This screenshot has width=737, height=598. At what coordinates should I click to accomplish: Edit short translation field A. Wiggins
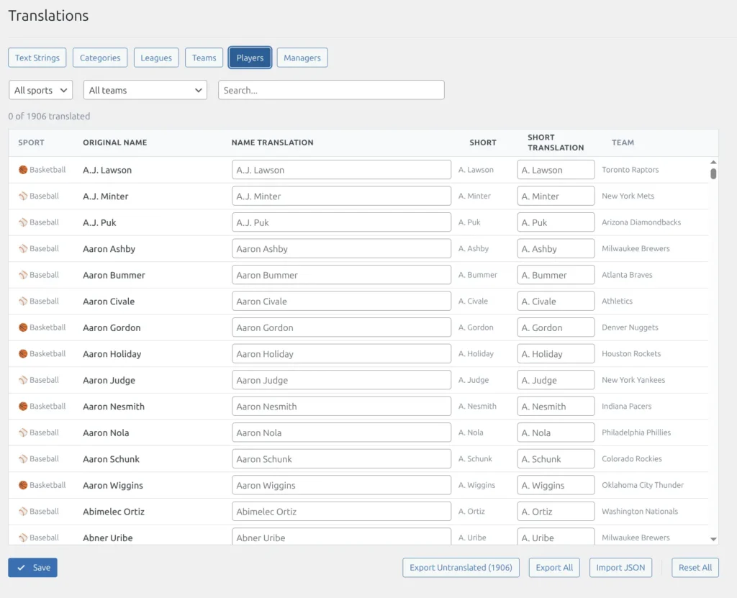point(556,486)
